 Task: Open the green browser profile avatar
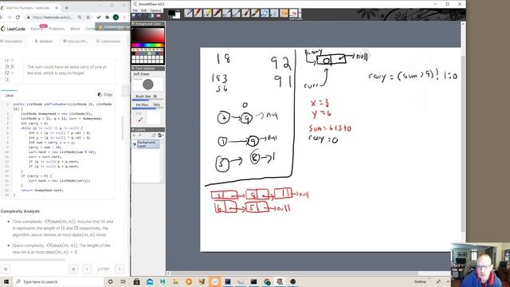[x=116, y=18]
